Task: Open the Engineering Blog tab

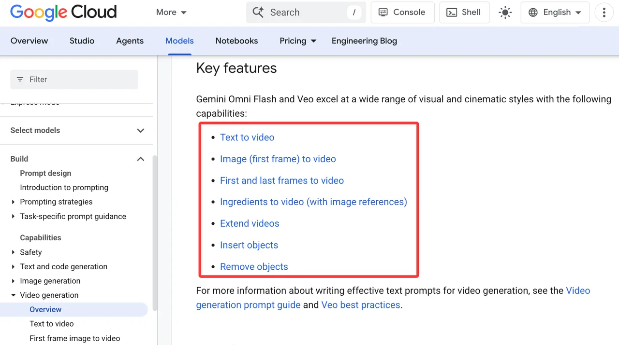Action: (x=364, y=41)
